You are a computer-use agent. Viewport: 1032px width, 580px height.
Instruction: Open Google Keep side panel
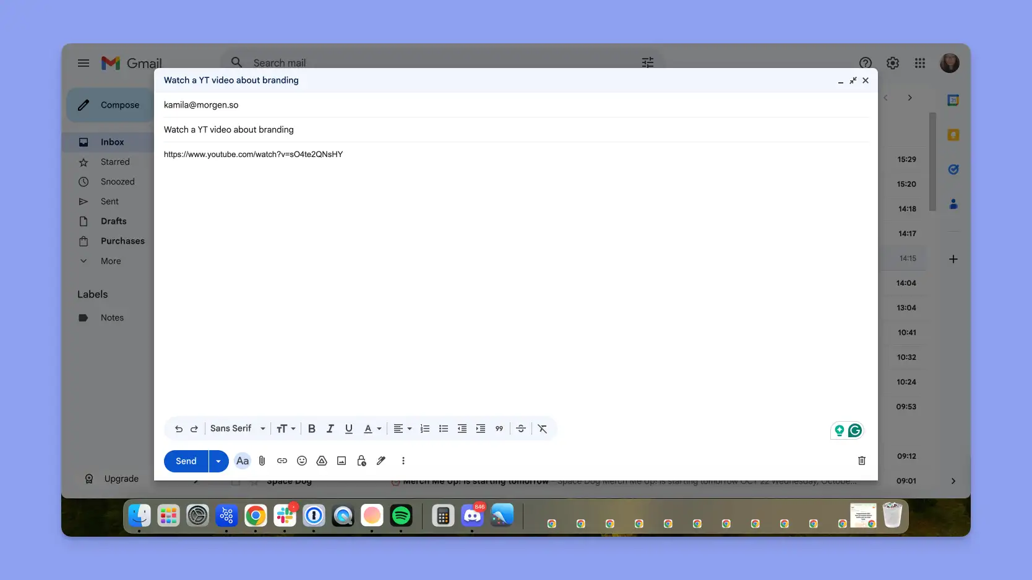[953, 135]
